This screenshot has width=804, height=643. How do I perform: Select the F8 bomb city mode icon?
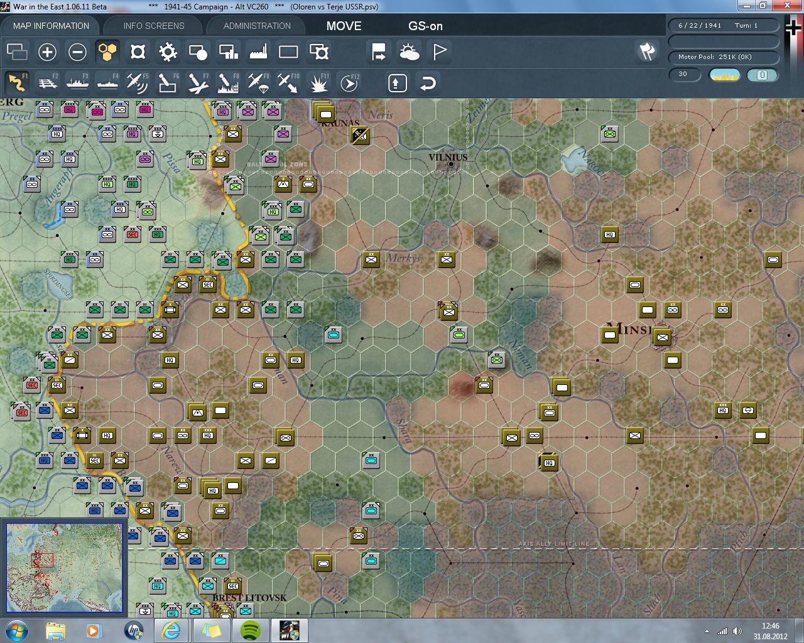[x=228, y=83]
